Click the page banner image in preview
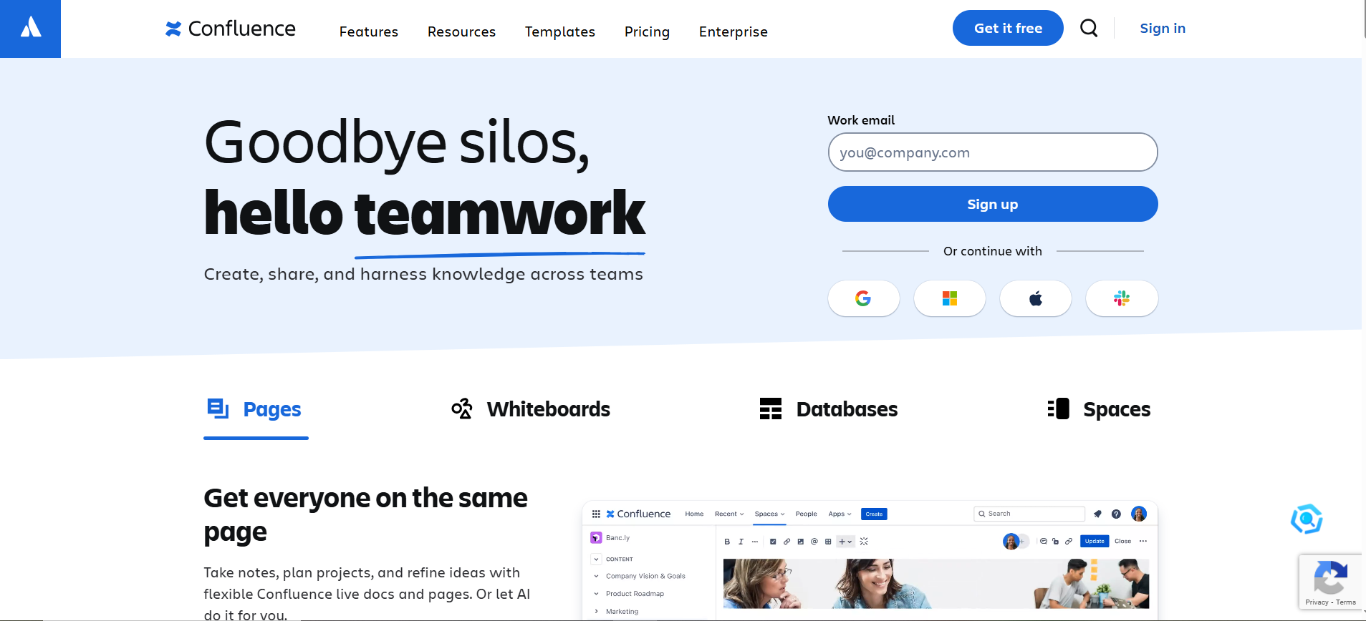 coord(936,584)
